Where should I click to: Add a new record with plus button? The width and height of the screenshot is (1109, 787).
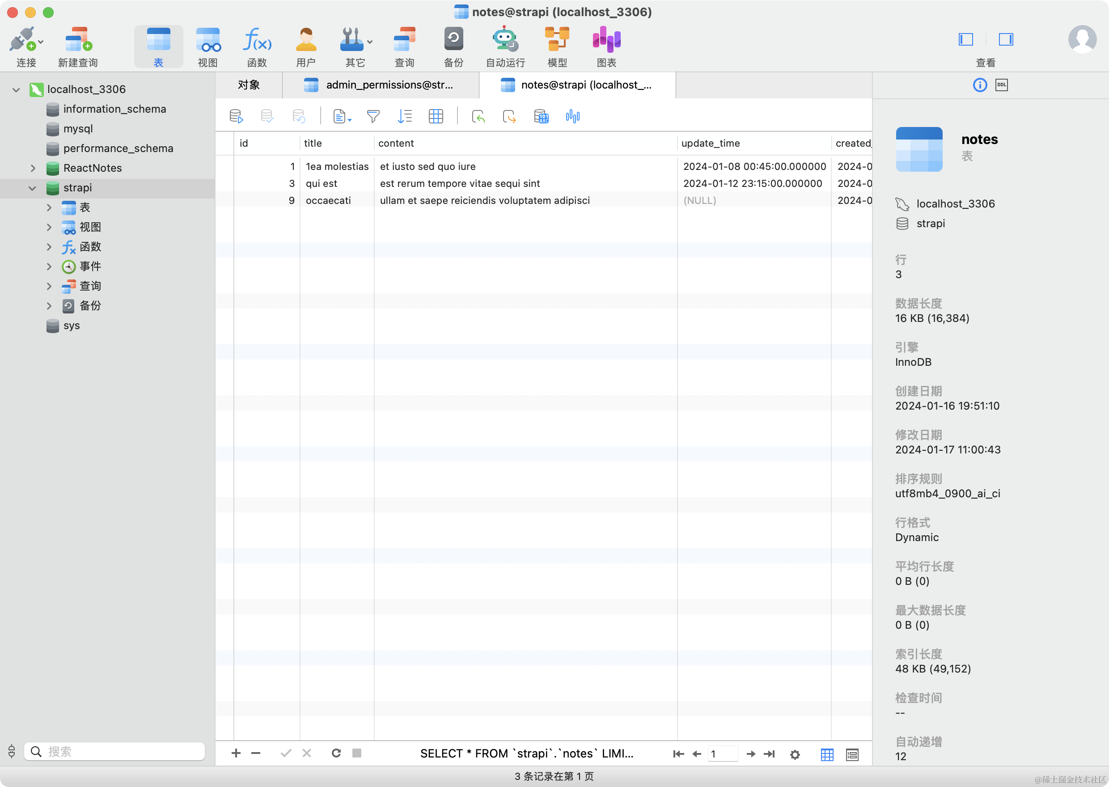pos(236,753)
